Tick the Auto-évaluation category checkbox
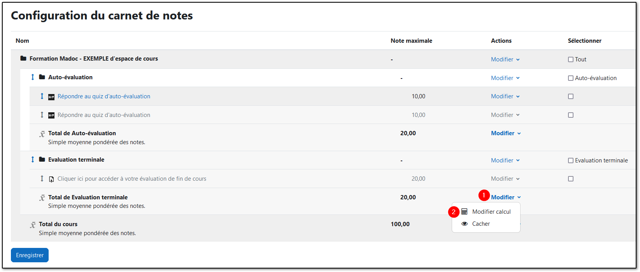 [571, 78]
